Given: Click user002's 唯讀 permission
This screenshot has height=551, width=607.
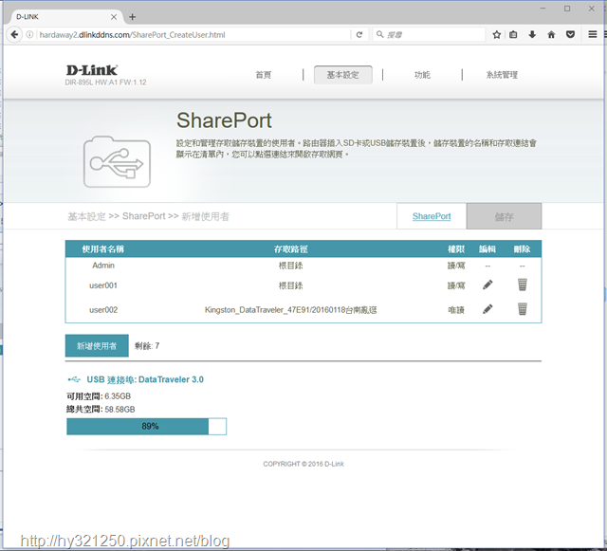Looking at the screenshot, I should 456,310.
